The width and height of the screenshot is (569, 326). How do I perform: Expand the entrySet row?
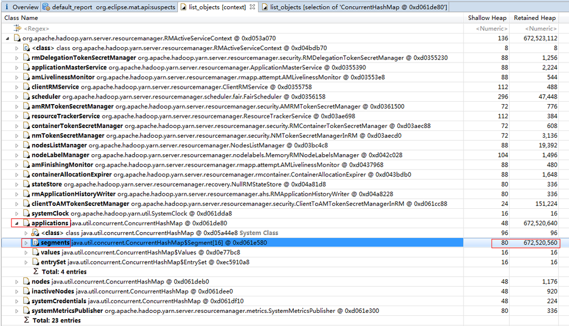pos(26,262)
